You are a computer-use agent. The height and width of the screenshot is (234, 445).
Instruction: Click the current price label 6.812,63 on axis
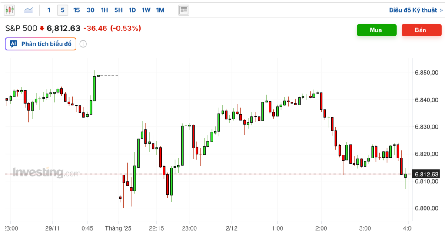point(426,174)
